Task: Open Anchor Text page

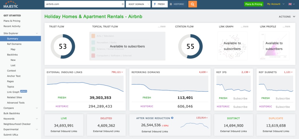Action: coord(14,76)
